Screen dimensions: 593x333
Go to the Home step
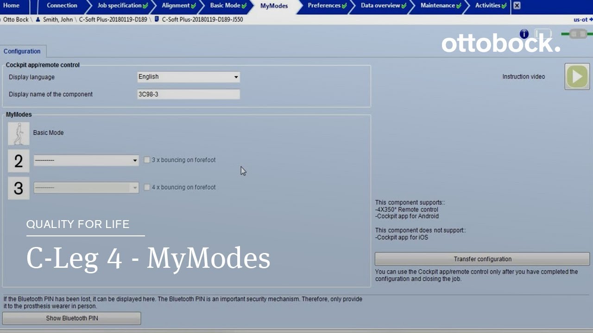12,6
